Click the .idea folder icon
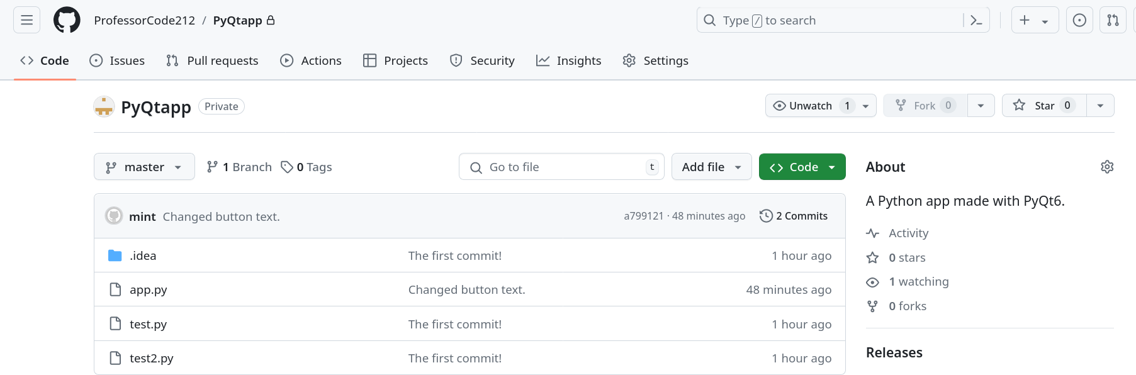The image size is (1136, 375). pyautogui.click(x=115, y=255)
